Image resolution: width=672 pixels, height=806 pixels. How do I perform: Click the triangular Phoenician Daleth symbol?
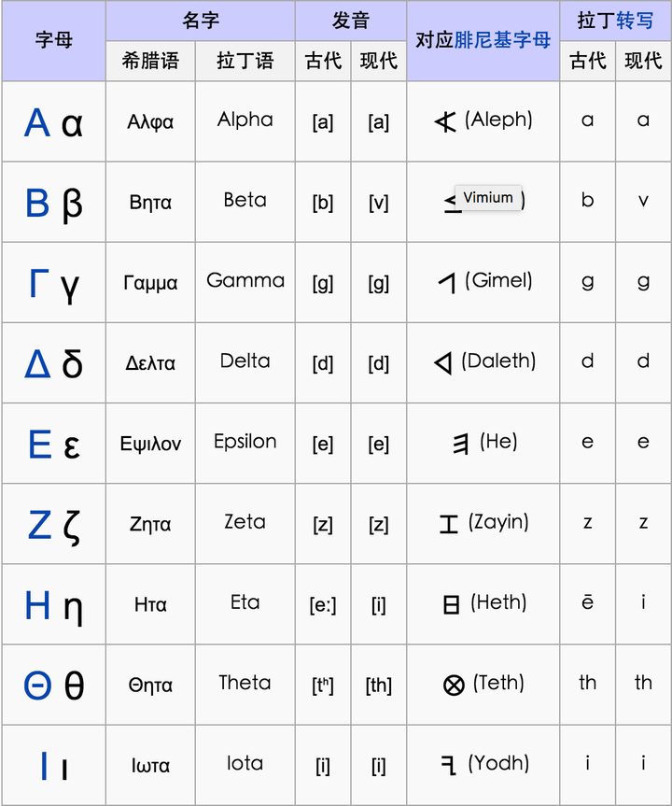(x=443, y=363)
